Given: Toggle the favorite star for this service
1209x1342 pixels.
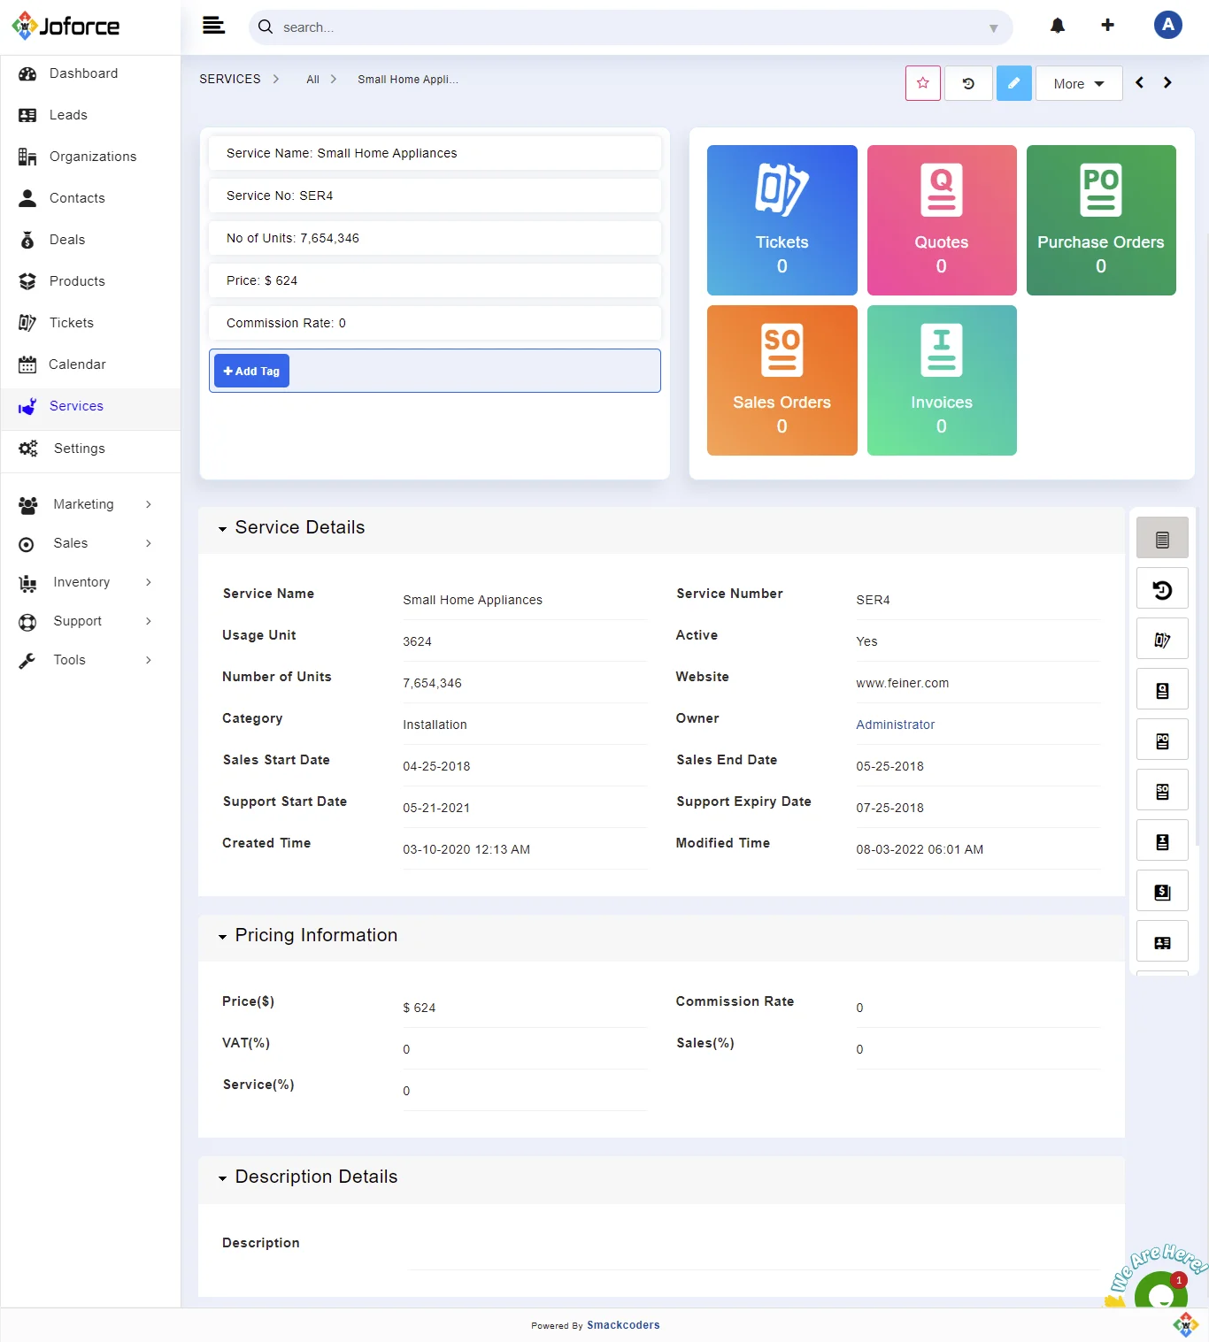Looking at the screenshot, I should tap(922, 82).
